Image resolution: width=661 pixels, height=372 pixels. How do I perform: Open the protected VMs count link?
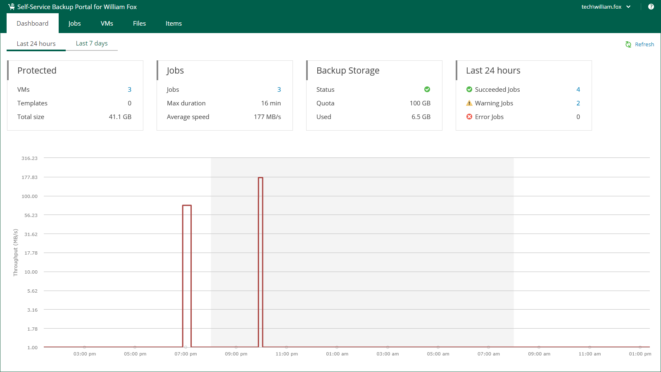pos(129,90)
